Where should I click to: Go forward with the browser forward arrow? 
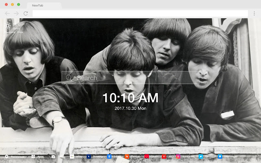point(16,13)
